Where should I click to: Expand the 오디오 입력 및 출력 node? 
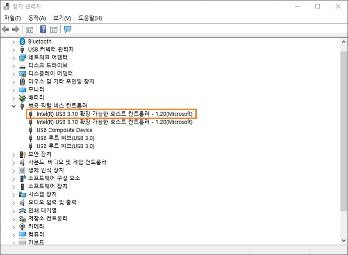[x=13, y=203]
